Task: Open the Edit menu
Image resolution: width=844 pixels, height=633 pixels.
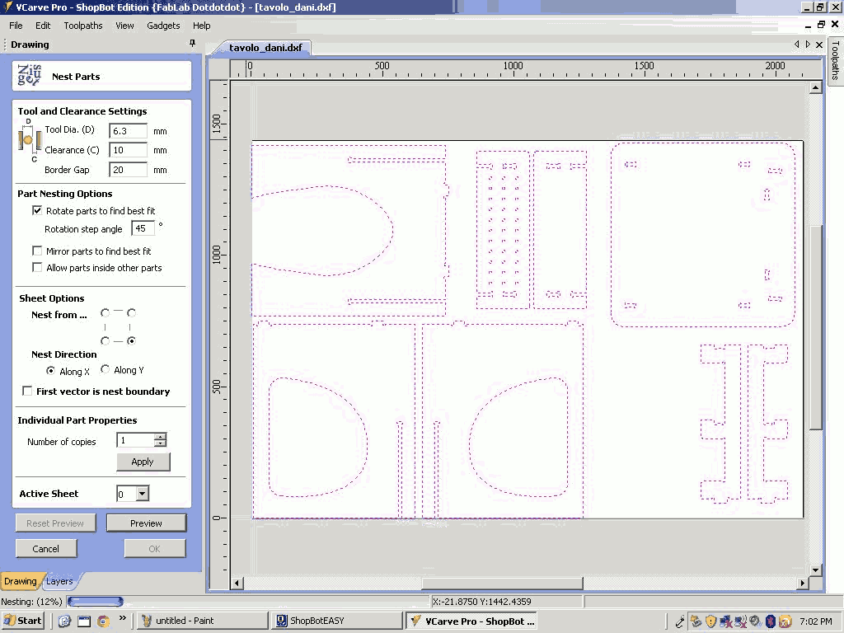Action: click(x=43, y=26)
